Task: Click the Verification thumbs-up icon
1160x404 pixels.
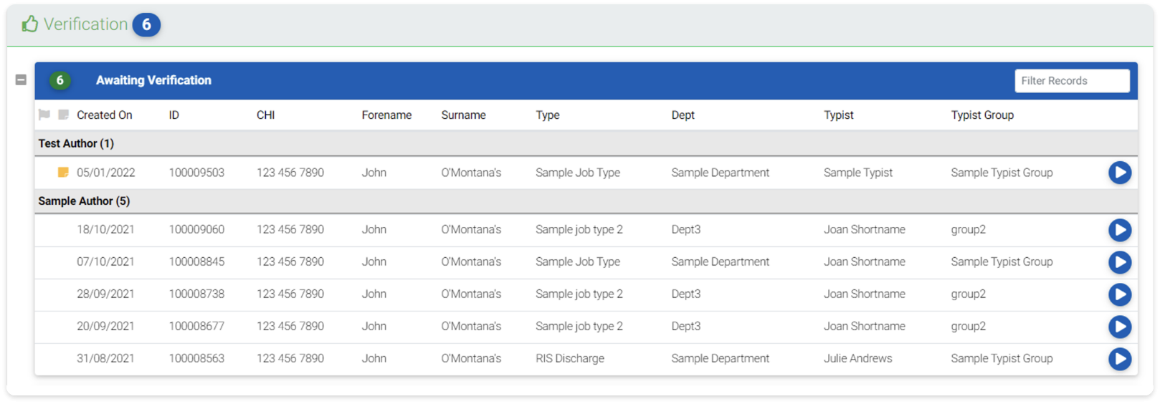Action: 30,24
